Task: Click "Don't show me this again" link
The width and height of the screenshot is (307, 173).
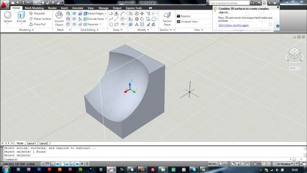Action: 234,25
